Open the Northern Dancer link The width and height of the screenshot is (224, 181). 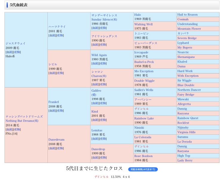click(x=189, y=90)
